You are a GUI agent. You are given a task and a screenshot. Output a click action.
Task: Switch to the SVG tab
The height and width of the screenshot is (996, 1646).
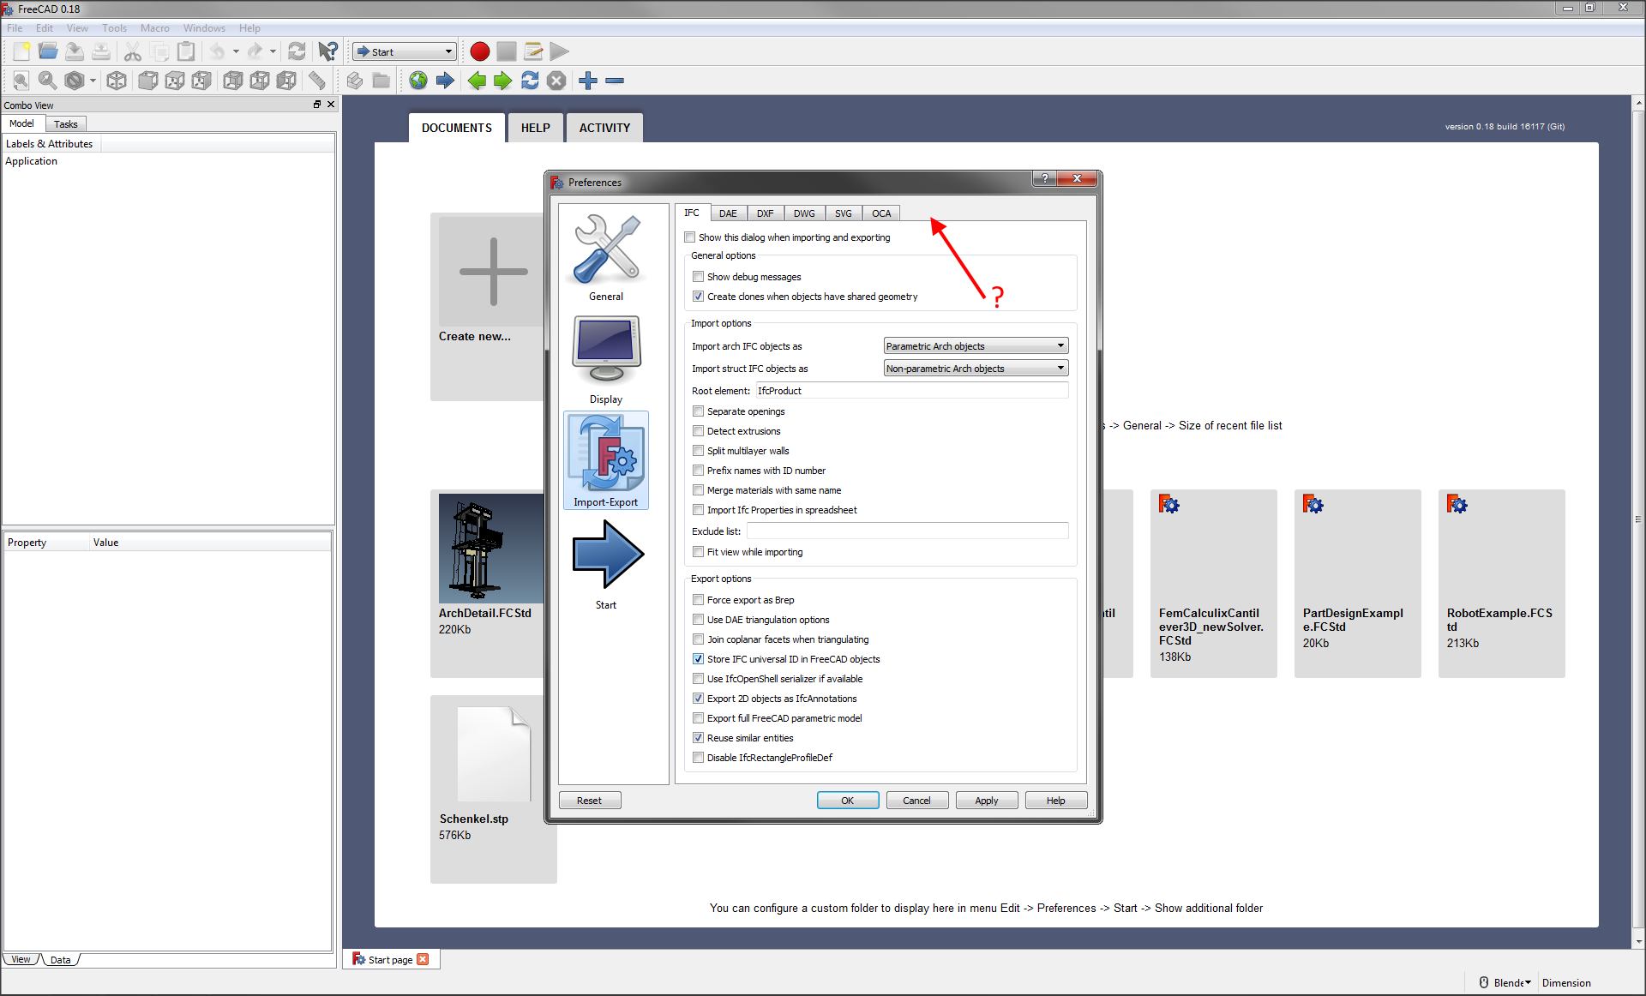pos(844,213)
